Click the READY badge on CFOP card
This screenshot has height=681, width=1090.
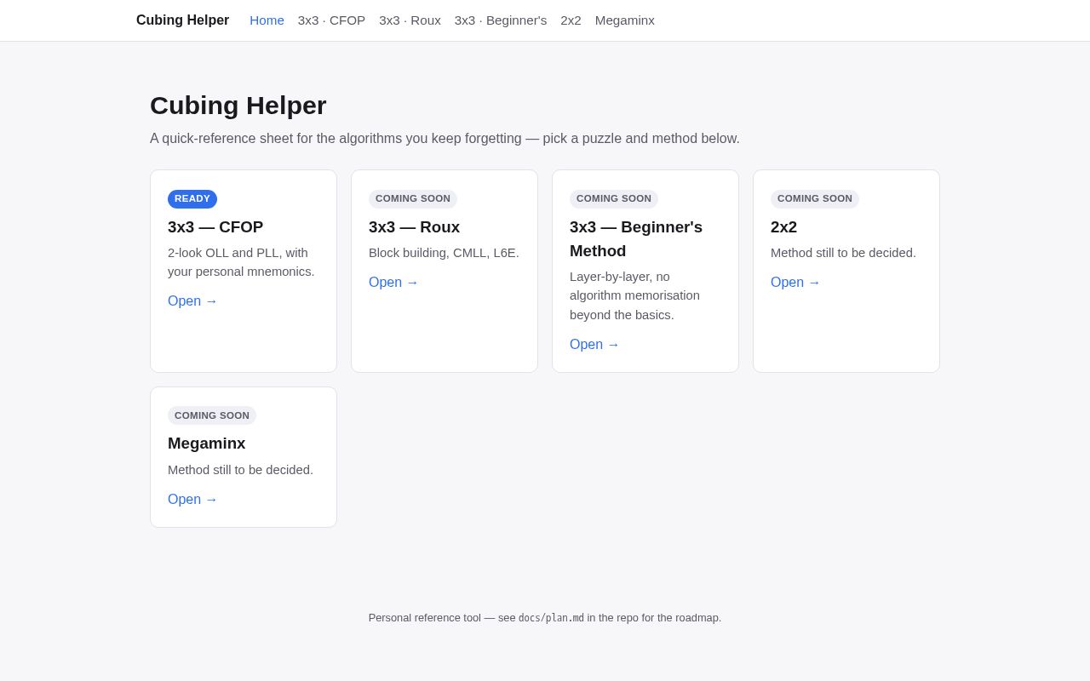(192, 199)
